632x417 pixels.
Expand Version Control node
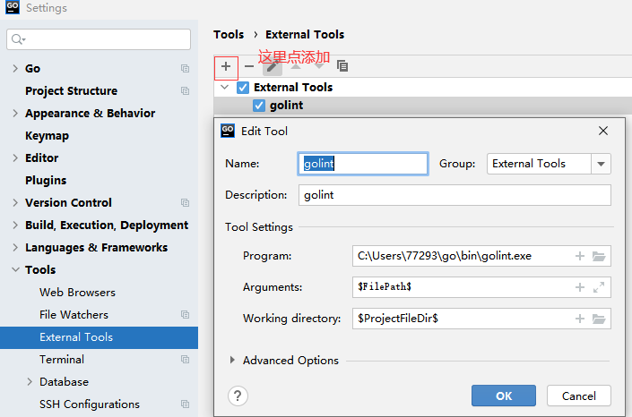[15, 202]
